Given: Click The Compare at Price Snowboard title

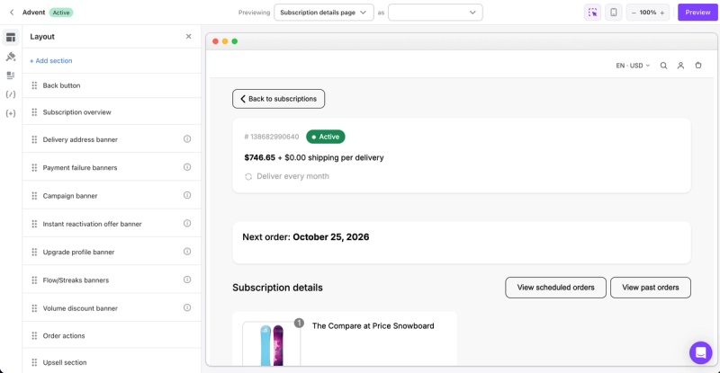Looking at the screenshot, I should point(373,325).
